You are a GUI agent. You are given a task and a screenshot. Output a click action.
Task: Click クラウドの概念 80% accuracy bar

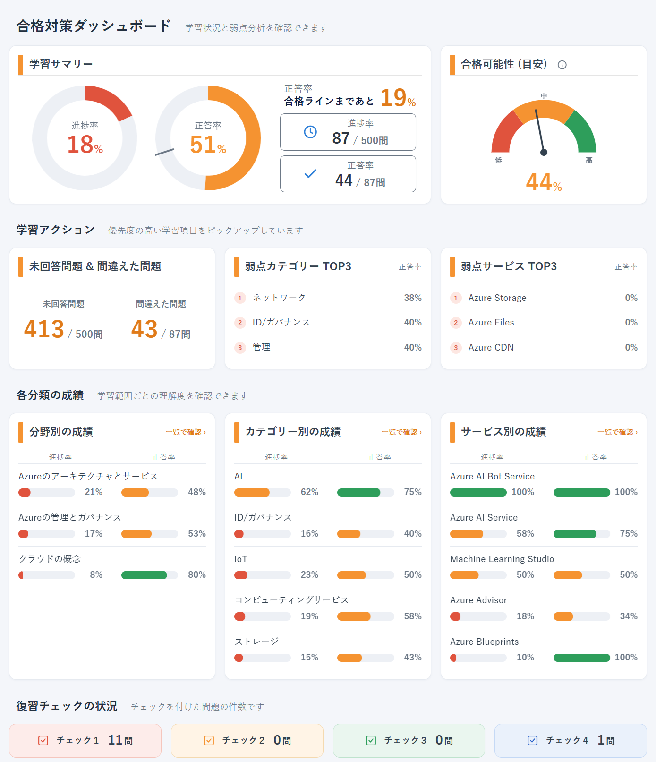coord(150,575)
